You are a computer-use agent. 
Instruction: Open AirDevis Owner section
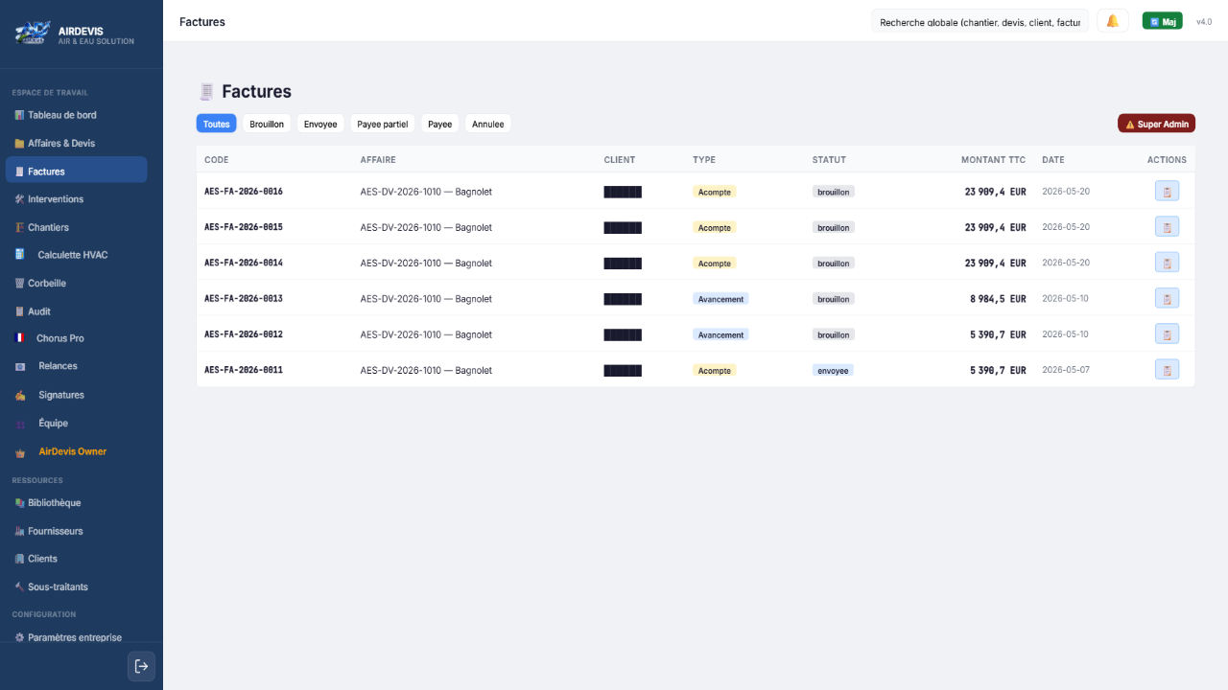coord(76,451)
